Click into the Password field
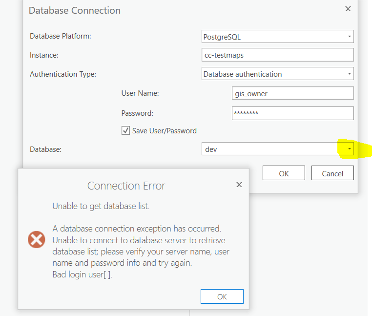The width and height of the screenshot is (372, 316). 292,113
